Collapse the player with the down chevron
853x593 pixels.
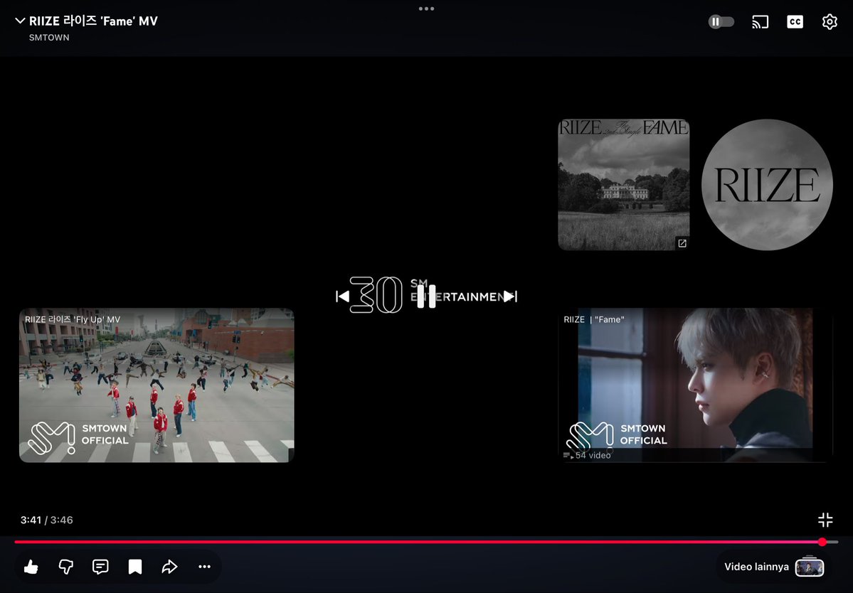[20, 21]
